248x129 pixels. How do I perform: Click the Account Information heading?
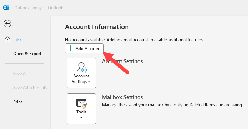[x=97, y=27]
